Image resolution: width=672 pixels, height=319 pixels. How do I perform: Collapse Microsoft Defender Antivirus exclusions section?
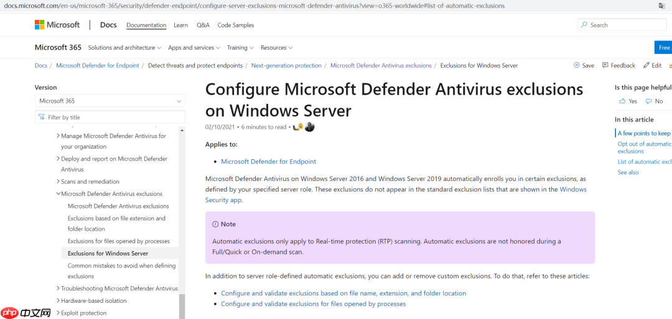click(58, 193)
